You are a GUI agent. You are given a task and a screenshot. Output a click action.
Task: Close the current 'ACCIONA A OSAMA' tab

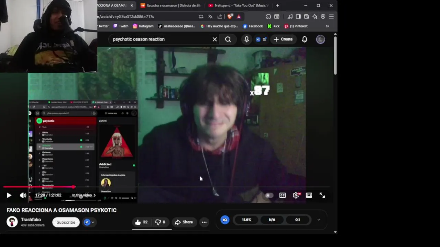pyautogui.click(x=132, y=5)
